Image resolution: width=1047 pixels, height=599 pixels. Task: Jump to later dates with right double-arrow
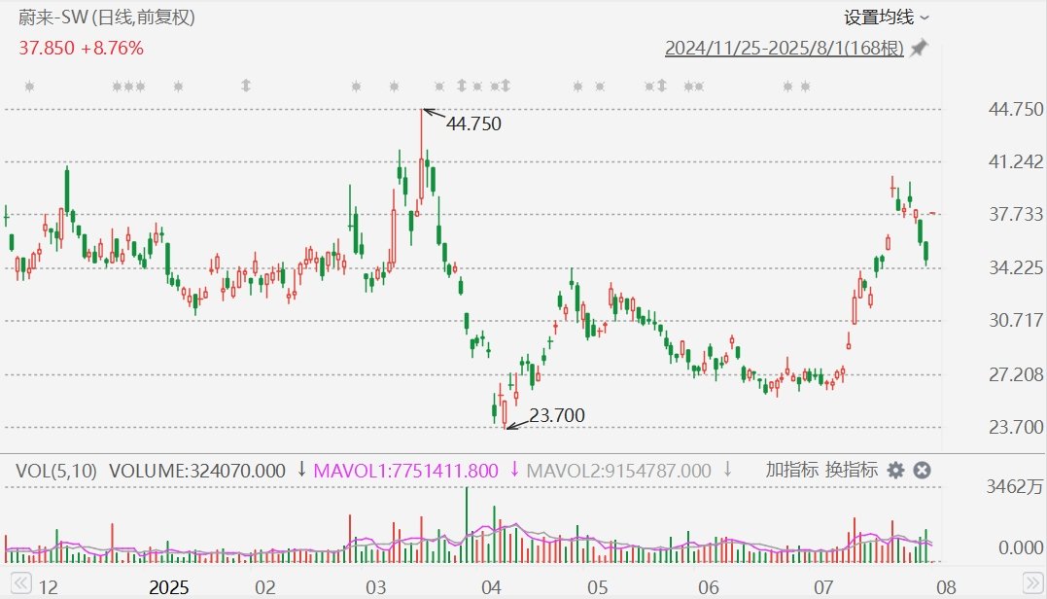pyautogui.click(x=1032, y=583)
